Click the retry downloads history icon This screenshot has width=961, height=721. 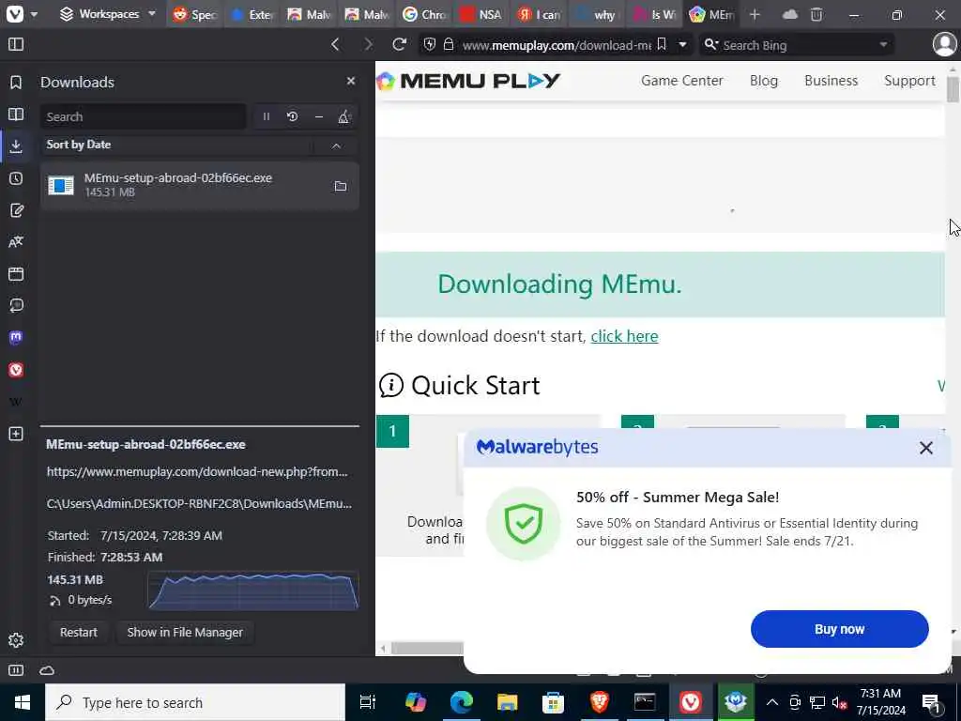click(x=293, y=116)
